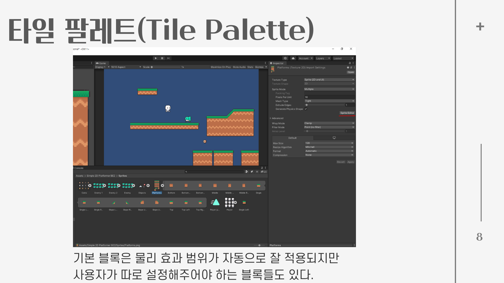Click Search by Type icon in Project panel

pos(247,172)
